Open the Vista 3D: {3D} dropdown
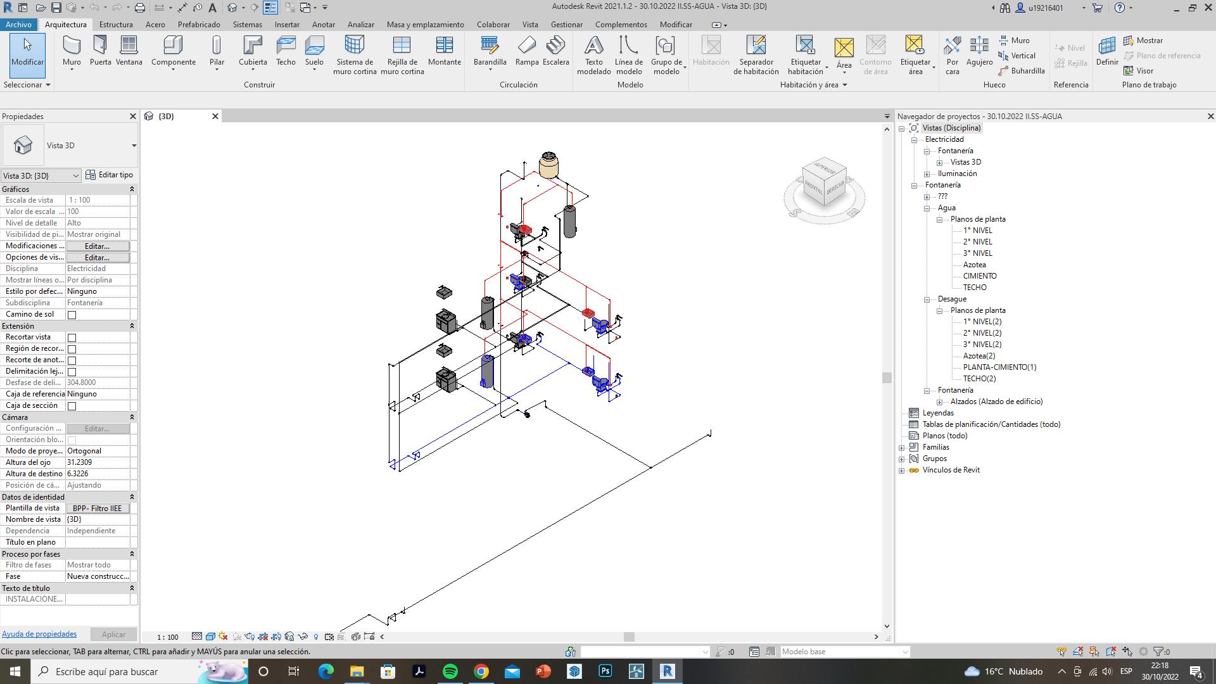 (x=41, y=175)
